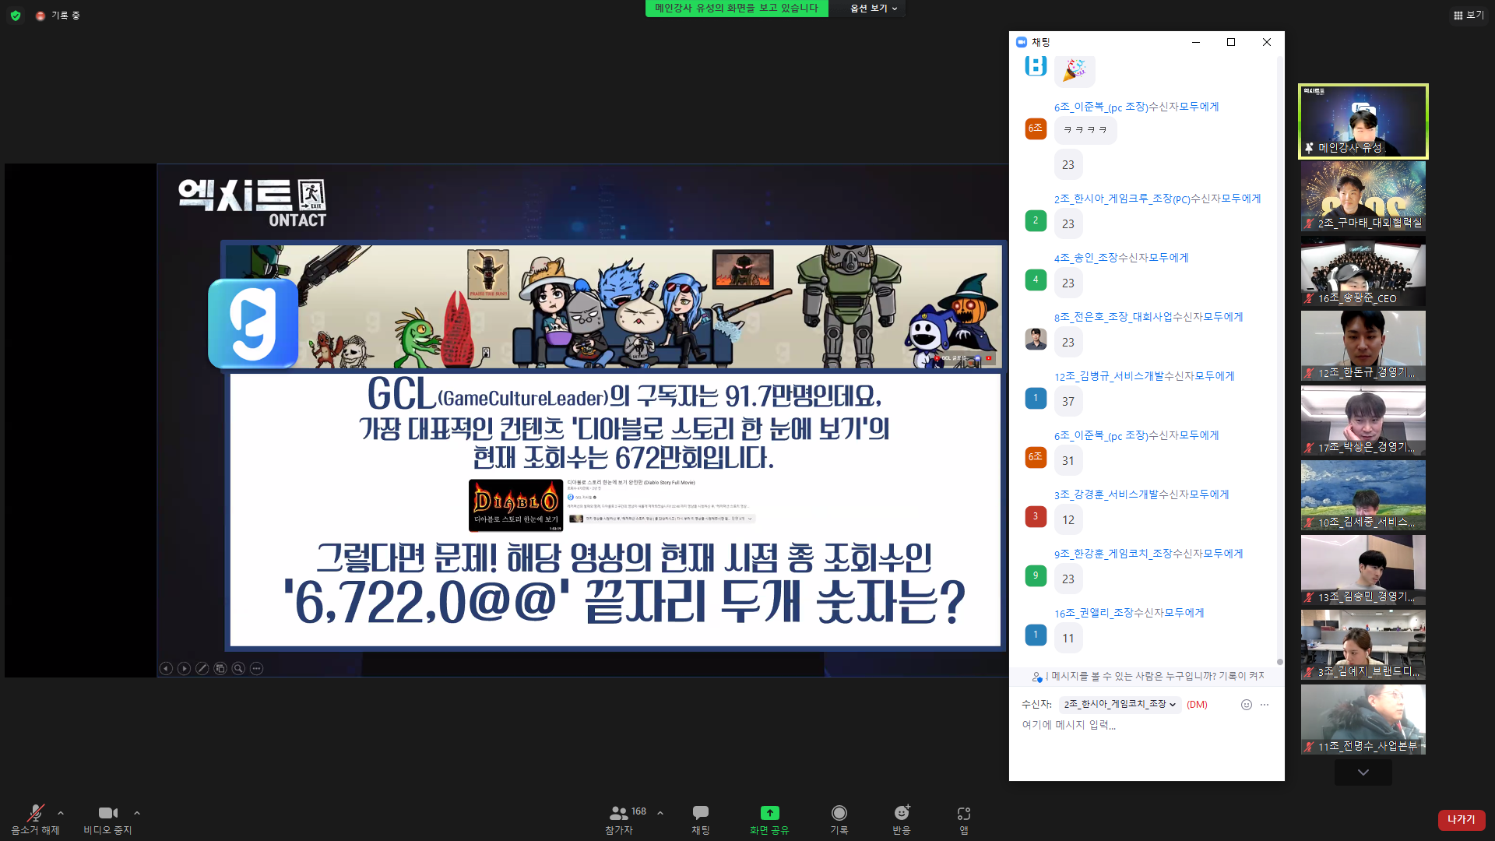Screen dimensions: 1495x841
Task: Open chat more options ellipsis icon
Action: tap(1265, 705)
